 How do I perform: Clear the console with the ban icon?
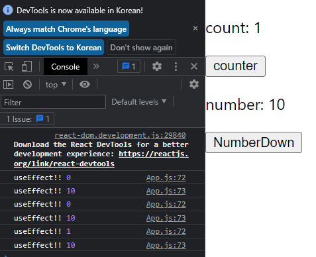pos(27,85)
